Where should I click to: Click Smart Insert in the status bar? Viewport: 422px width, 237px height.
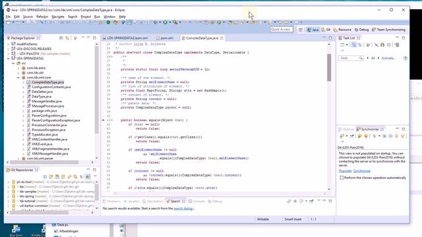pyautogui.click(x=293, y=219)
